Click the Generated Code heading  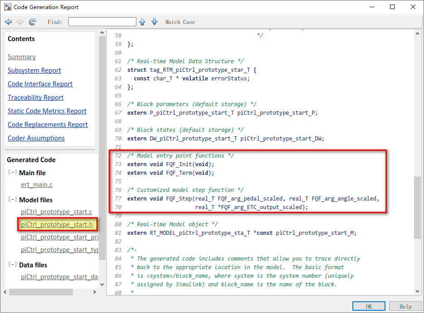point(31,160)
